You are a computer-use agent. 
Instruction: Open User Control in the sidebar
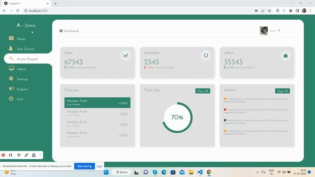[26, 49]
